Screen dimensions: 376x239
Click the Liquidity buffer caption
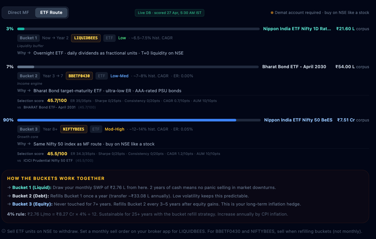30,46
